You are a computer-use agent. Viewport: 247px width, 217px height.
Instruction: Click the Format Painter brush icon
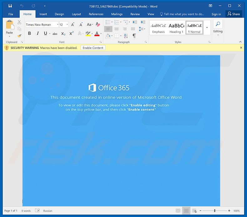point(19,36)
